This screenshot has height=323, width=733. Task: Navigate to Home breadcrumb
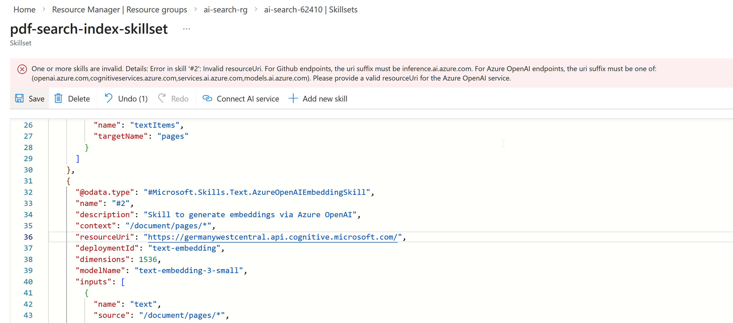pos(24,9)
